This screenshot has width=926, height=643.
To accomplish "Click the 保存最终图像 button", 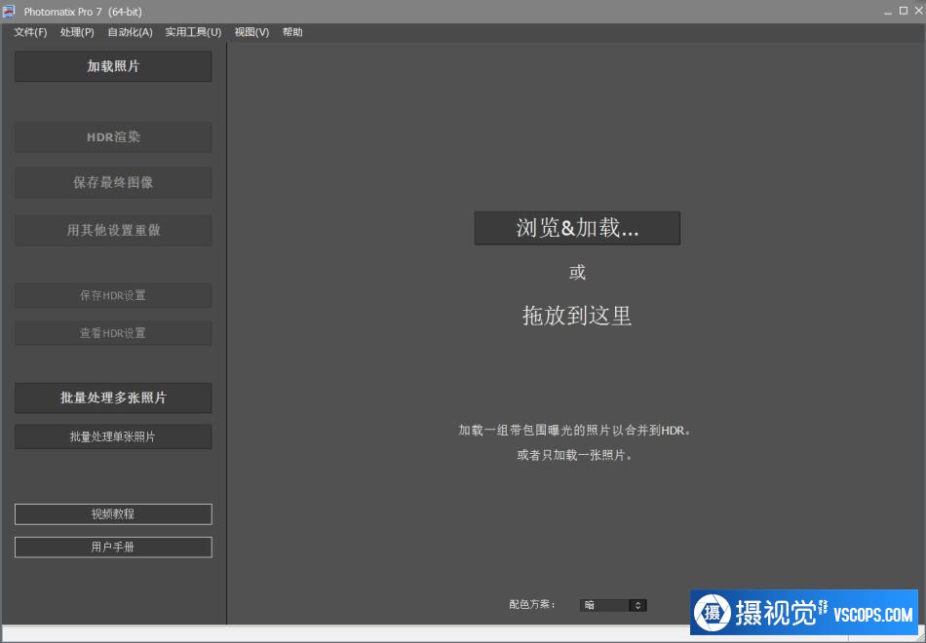I will (x=113, y=182).
